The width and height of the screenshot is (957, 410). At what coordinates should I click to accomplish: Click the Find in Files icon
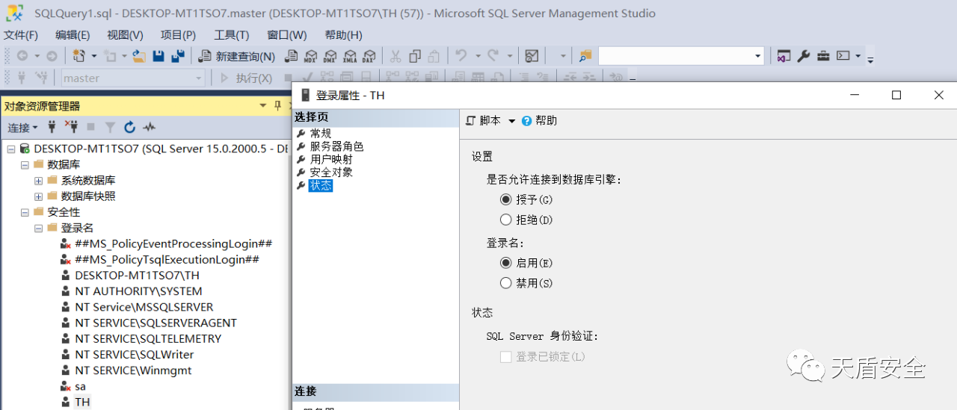[x=585, y=56]
